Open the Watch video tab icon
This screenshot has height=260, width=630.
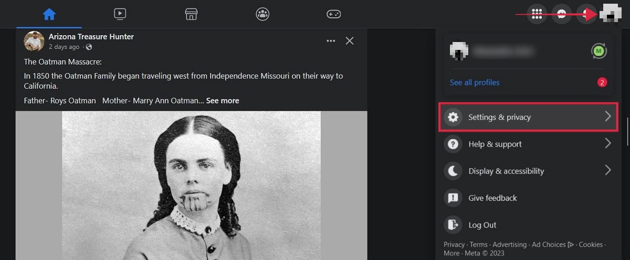(120, 14)
